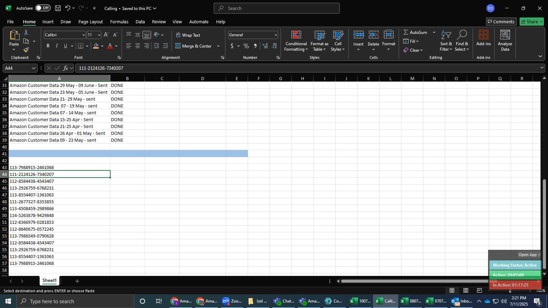Toggle left text alignment
The width and height of the screenshot is (548, 308).
[x=129, y=46]
